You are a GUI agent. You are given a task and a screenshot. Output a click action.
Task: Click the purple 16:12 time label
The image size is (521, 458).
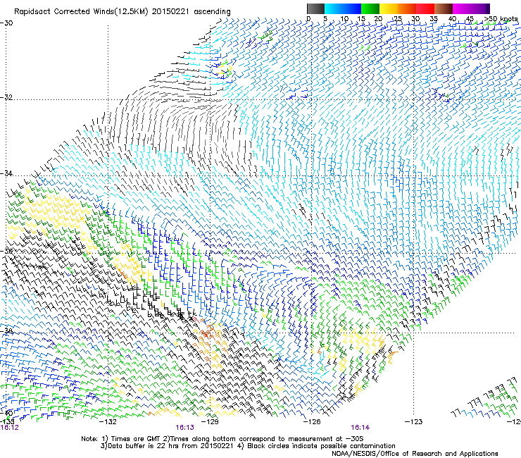(9, 428)
